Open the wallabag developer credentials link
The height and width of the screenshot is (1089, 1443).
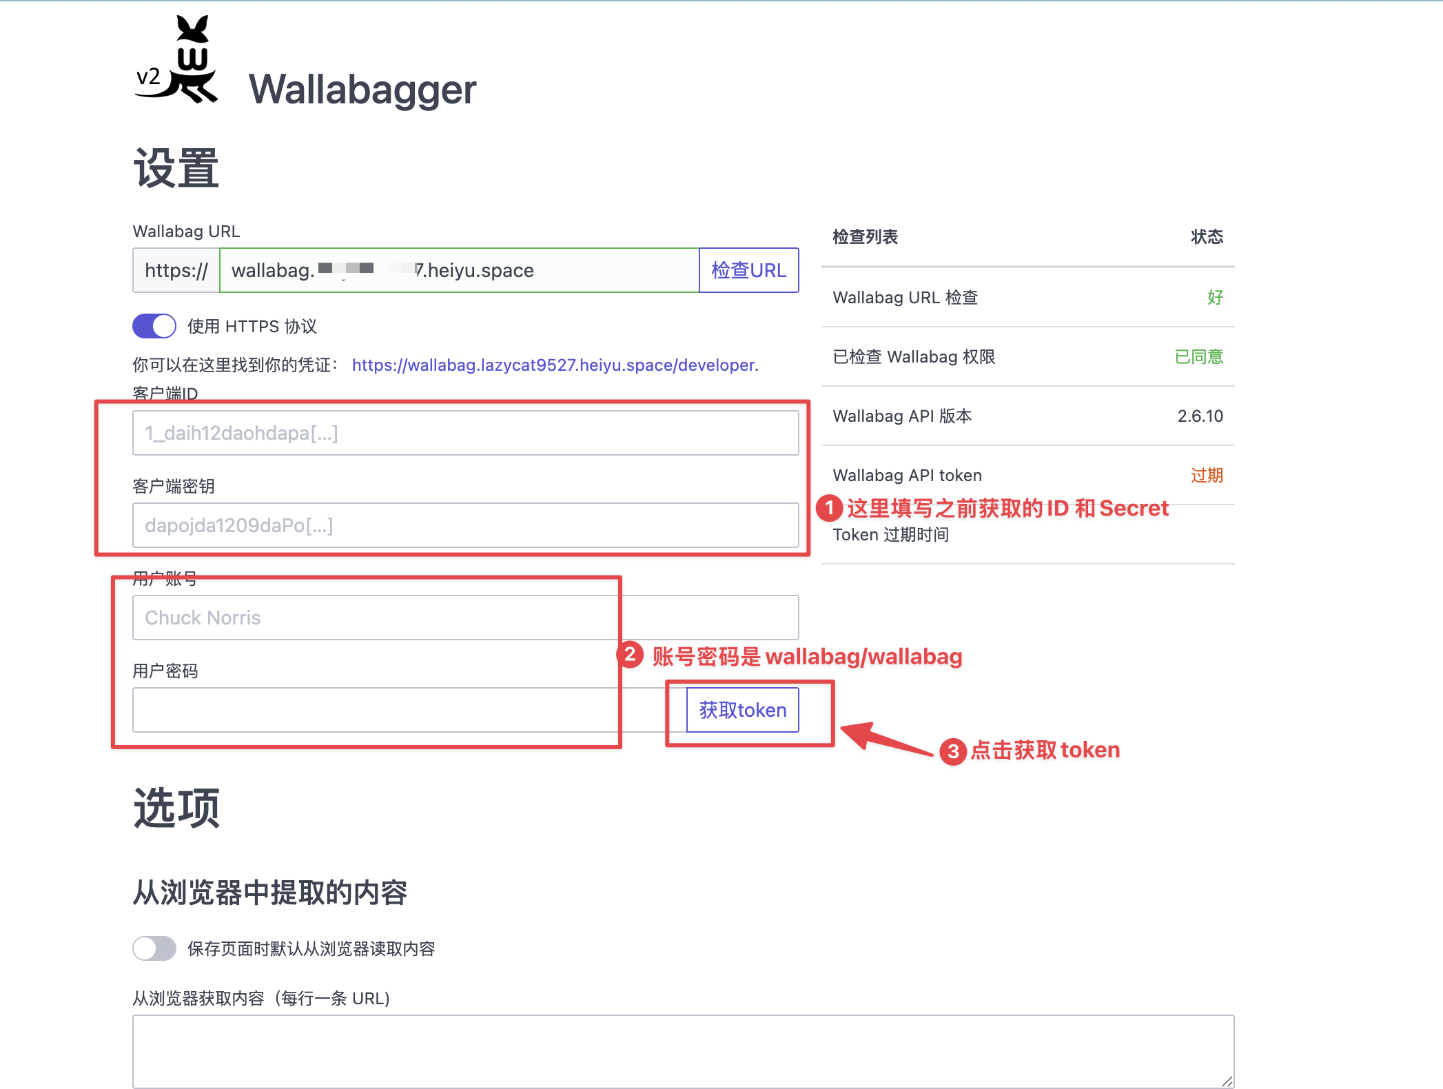(x=553, y=365)
